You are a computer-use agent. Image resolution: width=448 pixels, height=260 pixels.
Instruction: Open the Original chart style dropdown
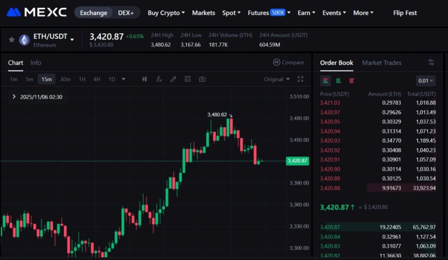coord(276,79)
